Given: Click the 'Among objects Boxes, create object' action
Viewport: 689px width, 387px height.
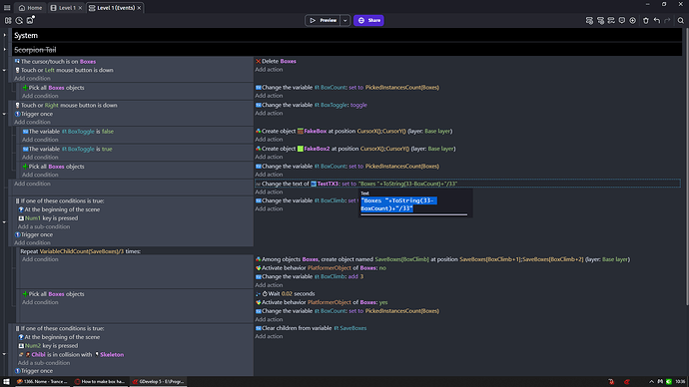Looking at the screenshot, I should click(442, 259).
